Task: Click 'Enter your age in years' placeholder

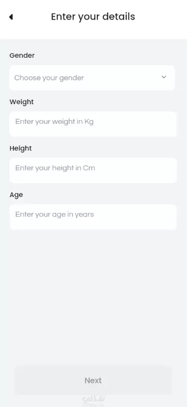Action: click(x=55, y=215)
